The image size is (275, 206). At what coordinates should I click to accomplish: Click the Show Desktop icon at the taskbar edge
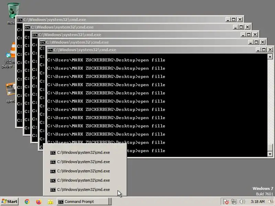coord(271,202)
